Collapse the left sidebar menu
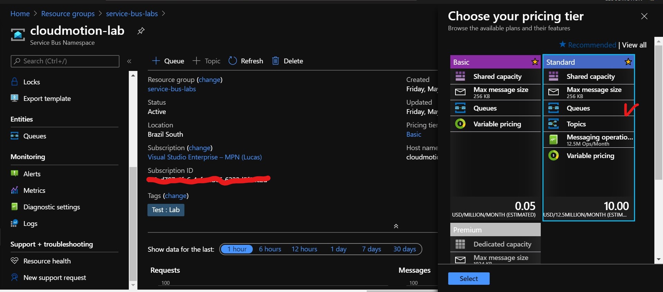 [129, 61]
